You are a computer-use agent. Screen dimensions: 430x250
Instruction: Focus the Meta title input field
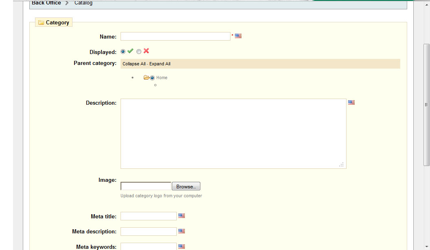tap(148, 216)
